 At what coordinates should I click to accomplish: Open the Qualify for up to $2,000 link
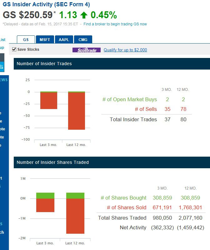(x=125, y=50)
